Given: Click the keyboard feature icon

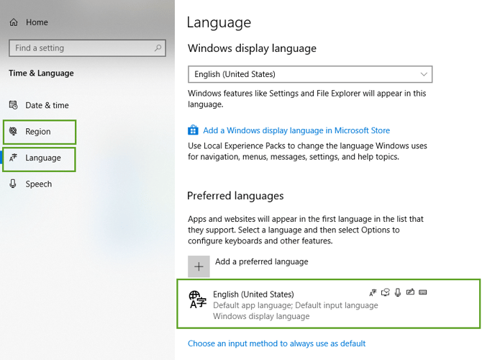Looking at the screenshot, I should point(423,292).
